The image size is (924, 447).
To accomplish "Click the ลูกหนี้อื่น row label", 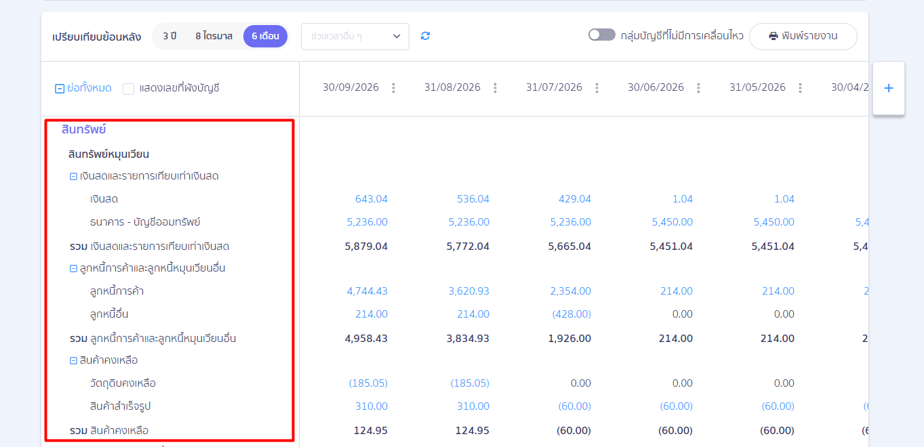I will (109, 314).
